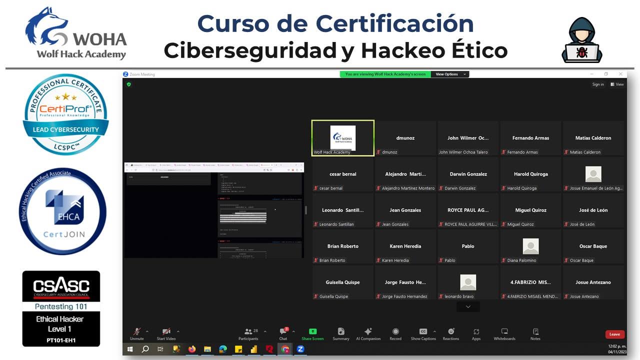Open Zoom Apps
Viewport: 640px width, 360px height.
pyautogui.click(x=476, y=334)
